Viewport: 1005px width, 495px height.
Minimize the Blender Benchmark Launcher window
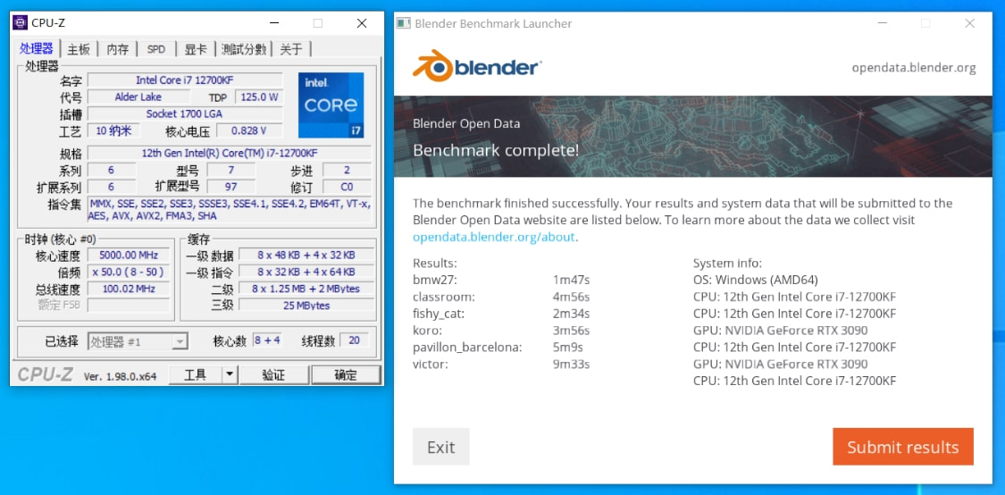click(883, 24)
